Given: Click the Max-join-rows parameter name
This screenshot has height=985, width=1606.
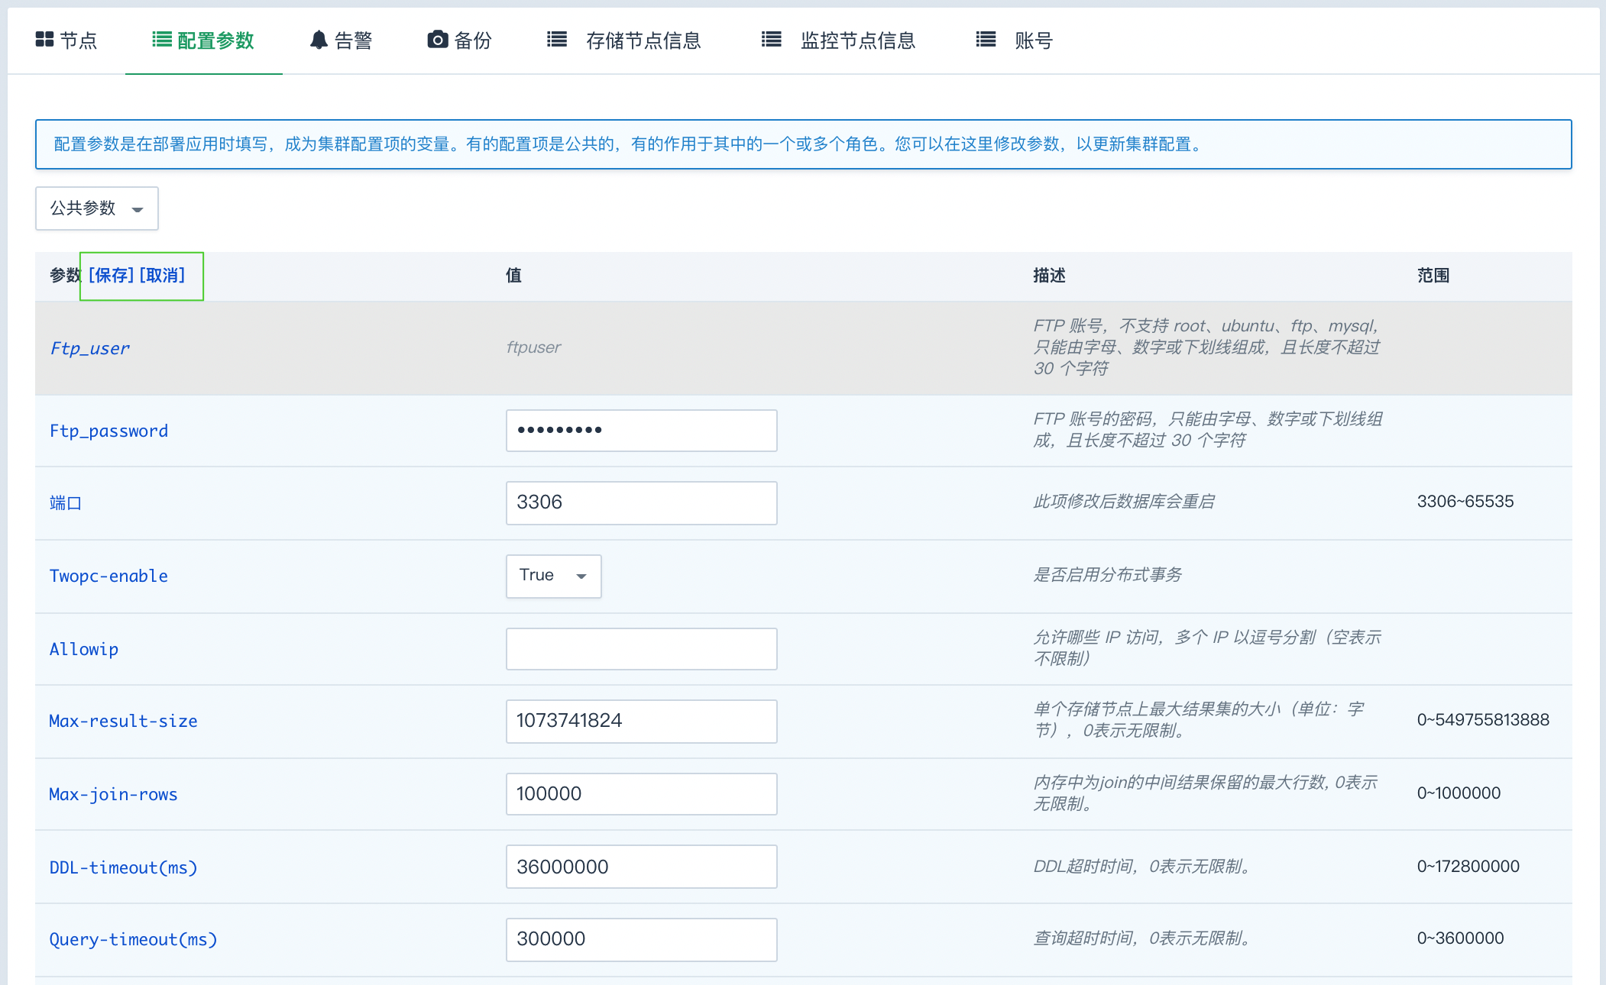Looking at the screenshot, I should (x=113, y=795).
